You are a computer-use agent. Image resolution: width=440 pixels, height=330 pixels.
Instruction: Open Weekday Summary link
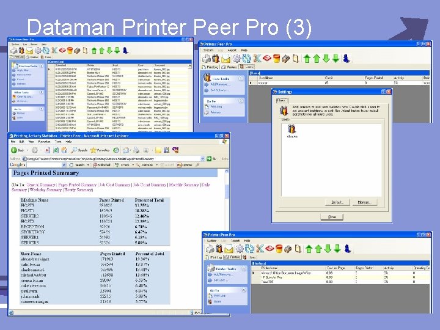pyautogui.click(x=45, y=189)
